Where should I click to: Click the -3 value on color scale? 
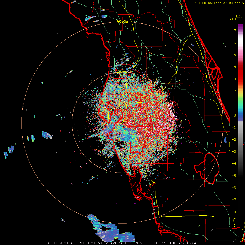tap(234, 152)
